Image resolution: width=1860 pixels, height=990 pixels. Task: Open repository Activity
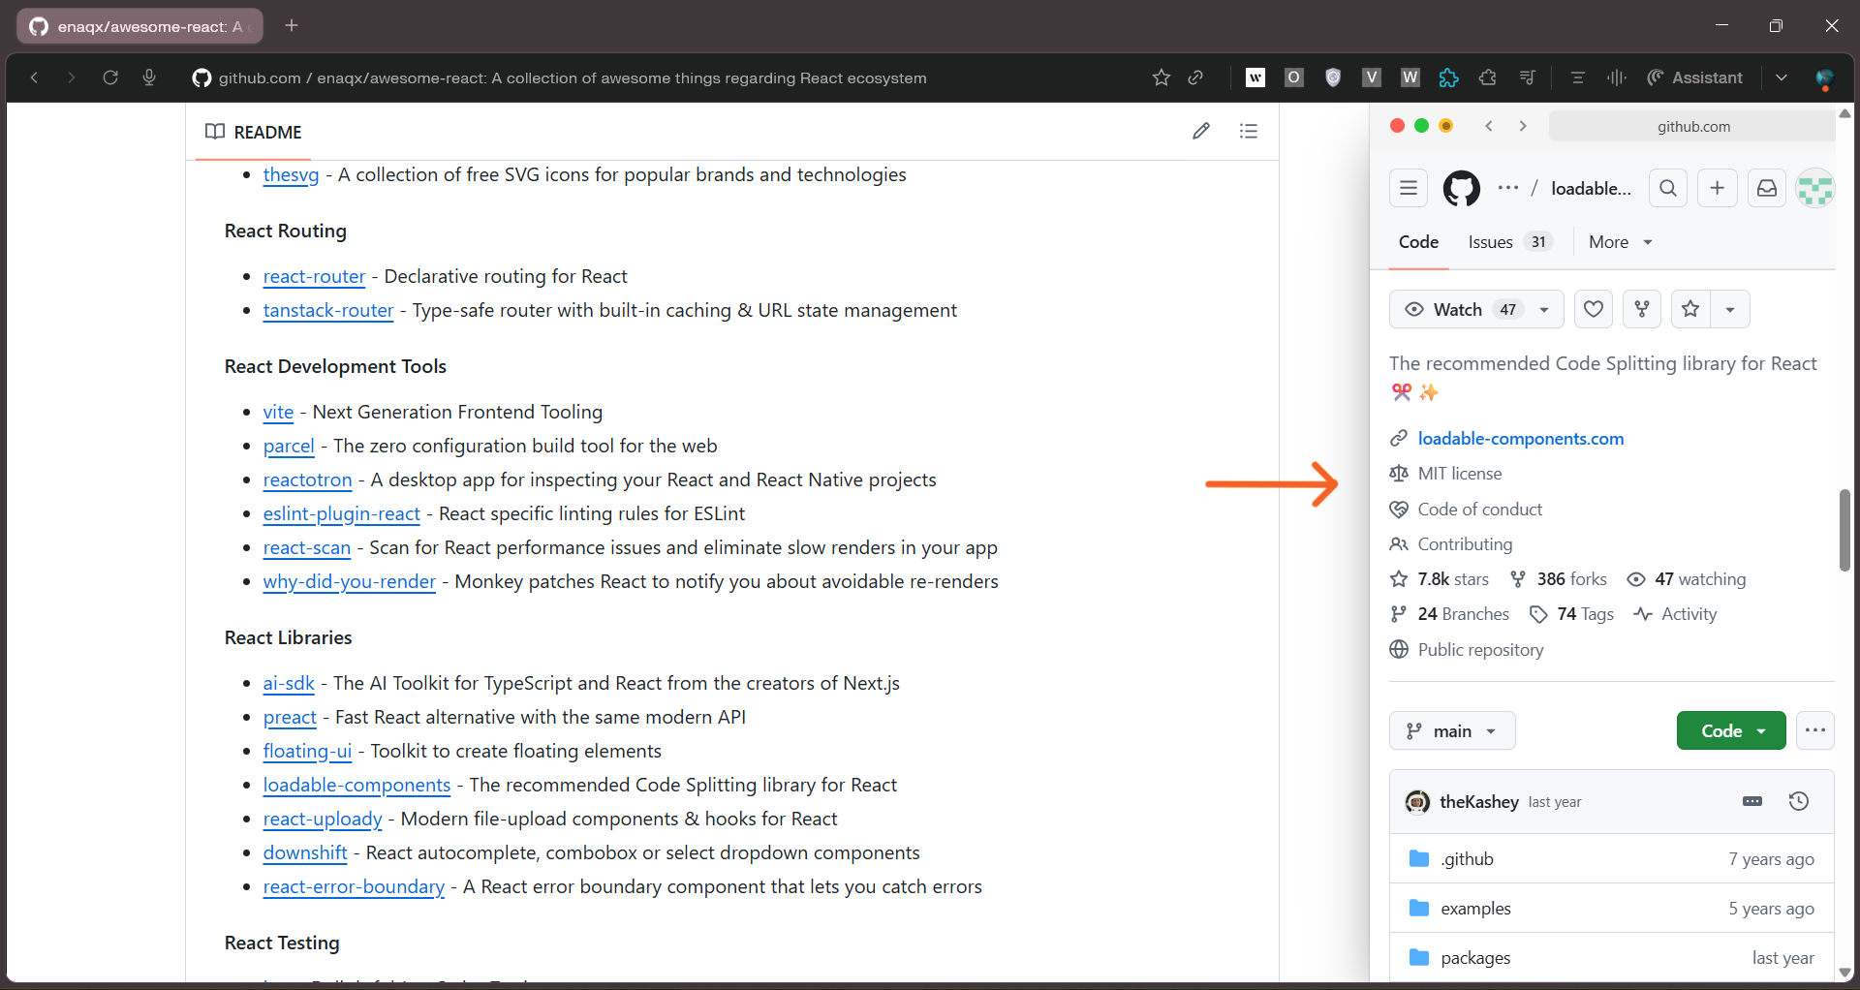click(x=1675, y=614)
